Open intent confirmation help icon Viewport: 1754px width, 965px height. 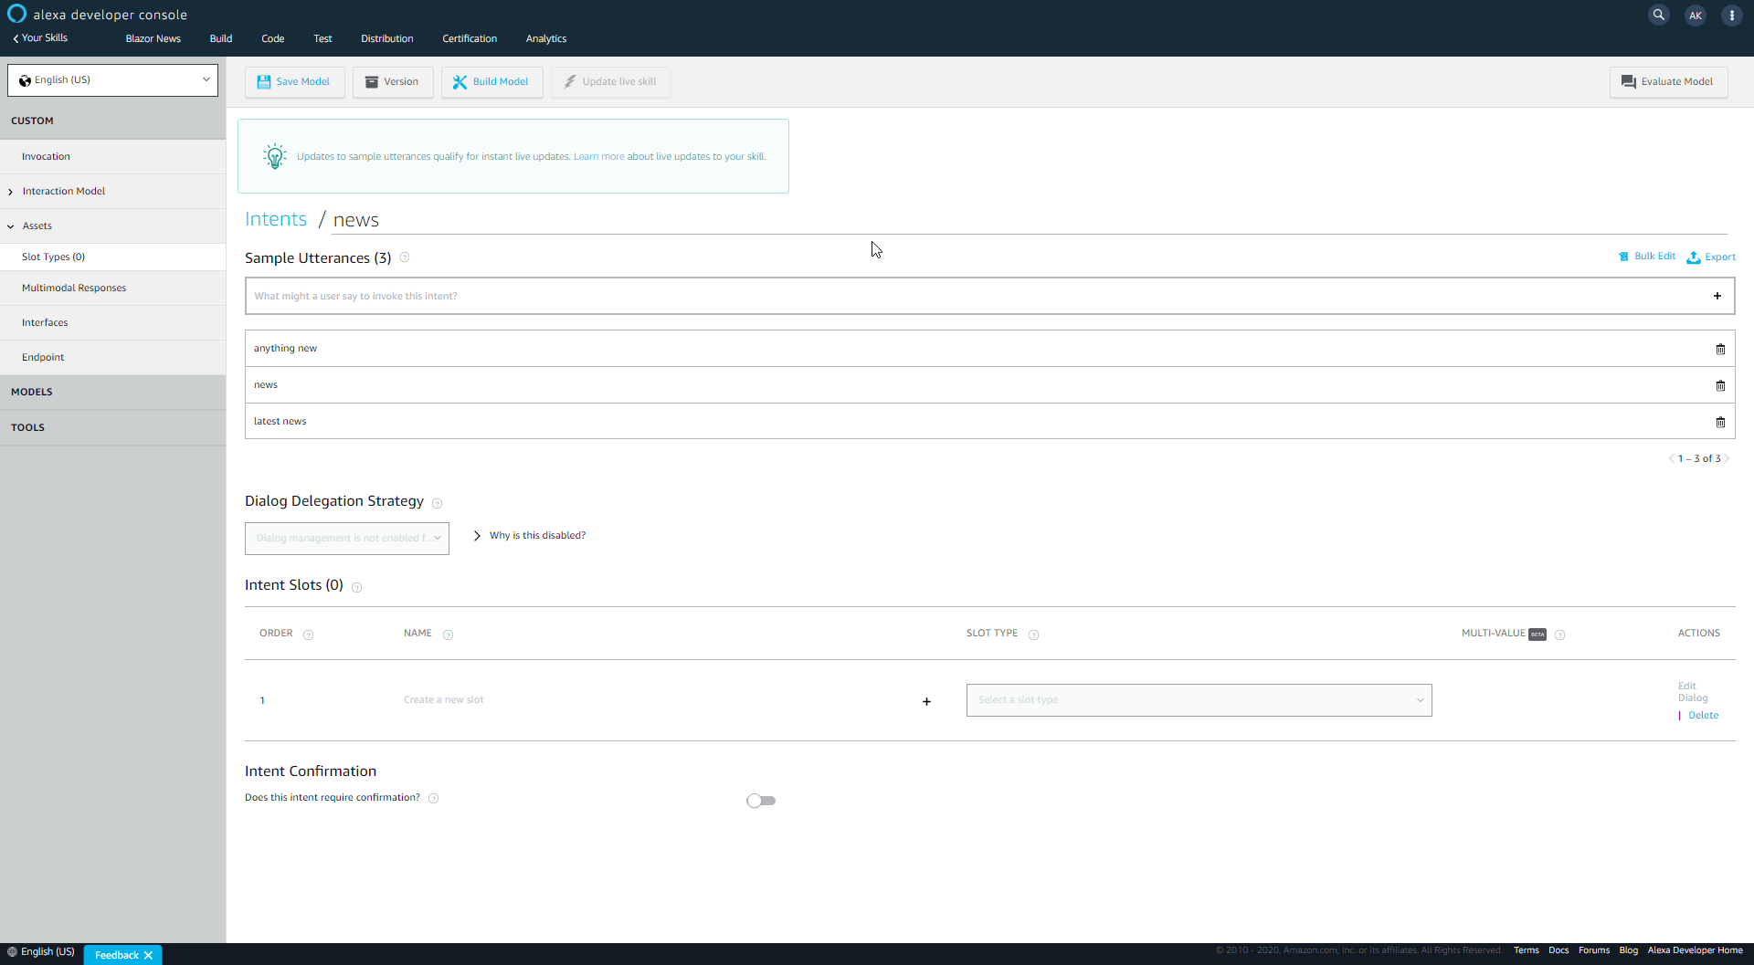(x=433, y=798)
